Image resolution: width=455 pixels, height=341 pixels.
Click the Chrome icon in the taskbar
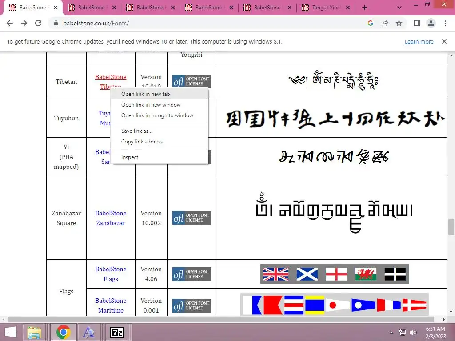[63, 332]
